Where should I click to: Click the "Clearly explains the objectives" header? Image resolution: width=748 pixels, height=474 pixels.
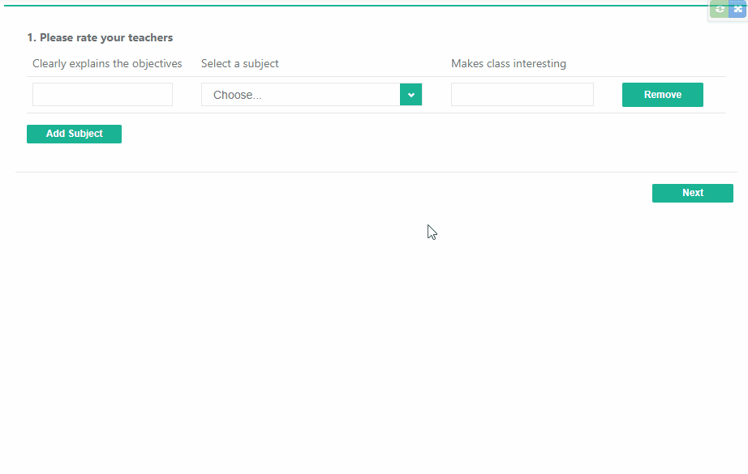[106, 63]
